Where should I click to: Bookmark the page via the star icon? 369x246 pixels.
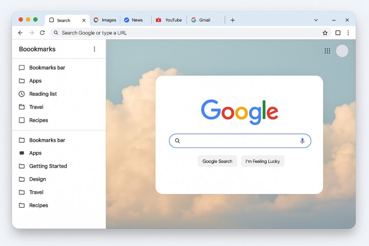tap(325, 32)
